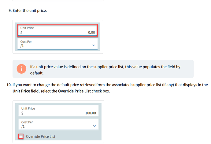
Task: Click the 'Enter the unit price' step text
Action: pos(30,10)
